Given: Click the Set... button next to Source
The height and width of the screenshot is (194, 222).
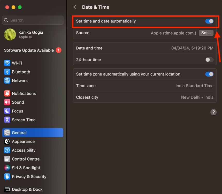Looking at the screenshot, I should pos(206,33).
